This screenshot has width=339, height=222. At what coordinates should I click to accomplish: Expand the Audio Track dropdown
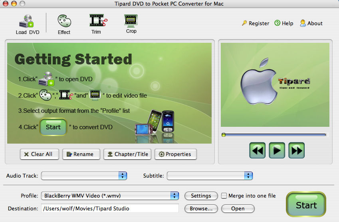pos(84,176)
